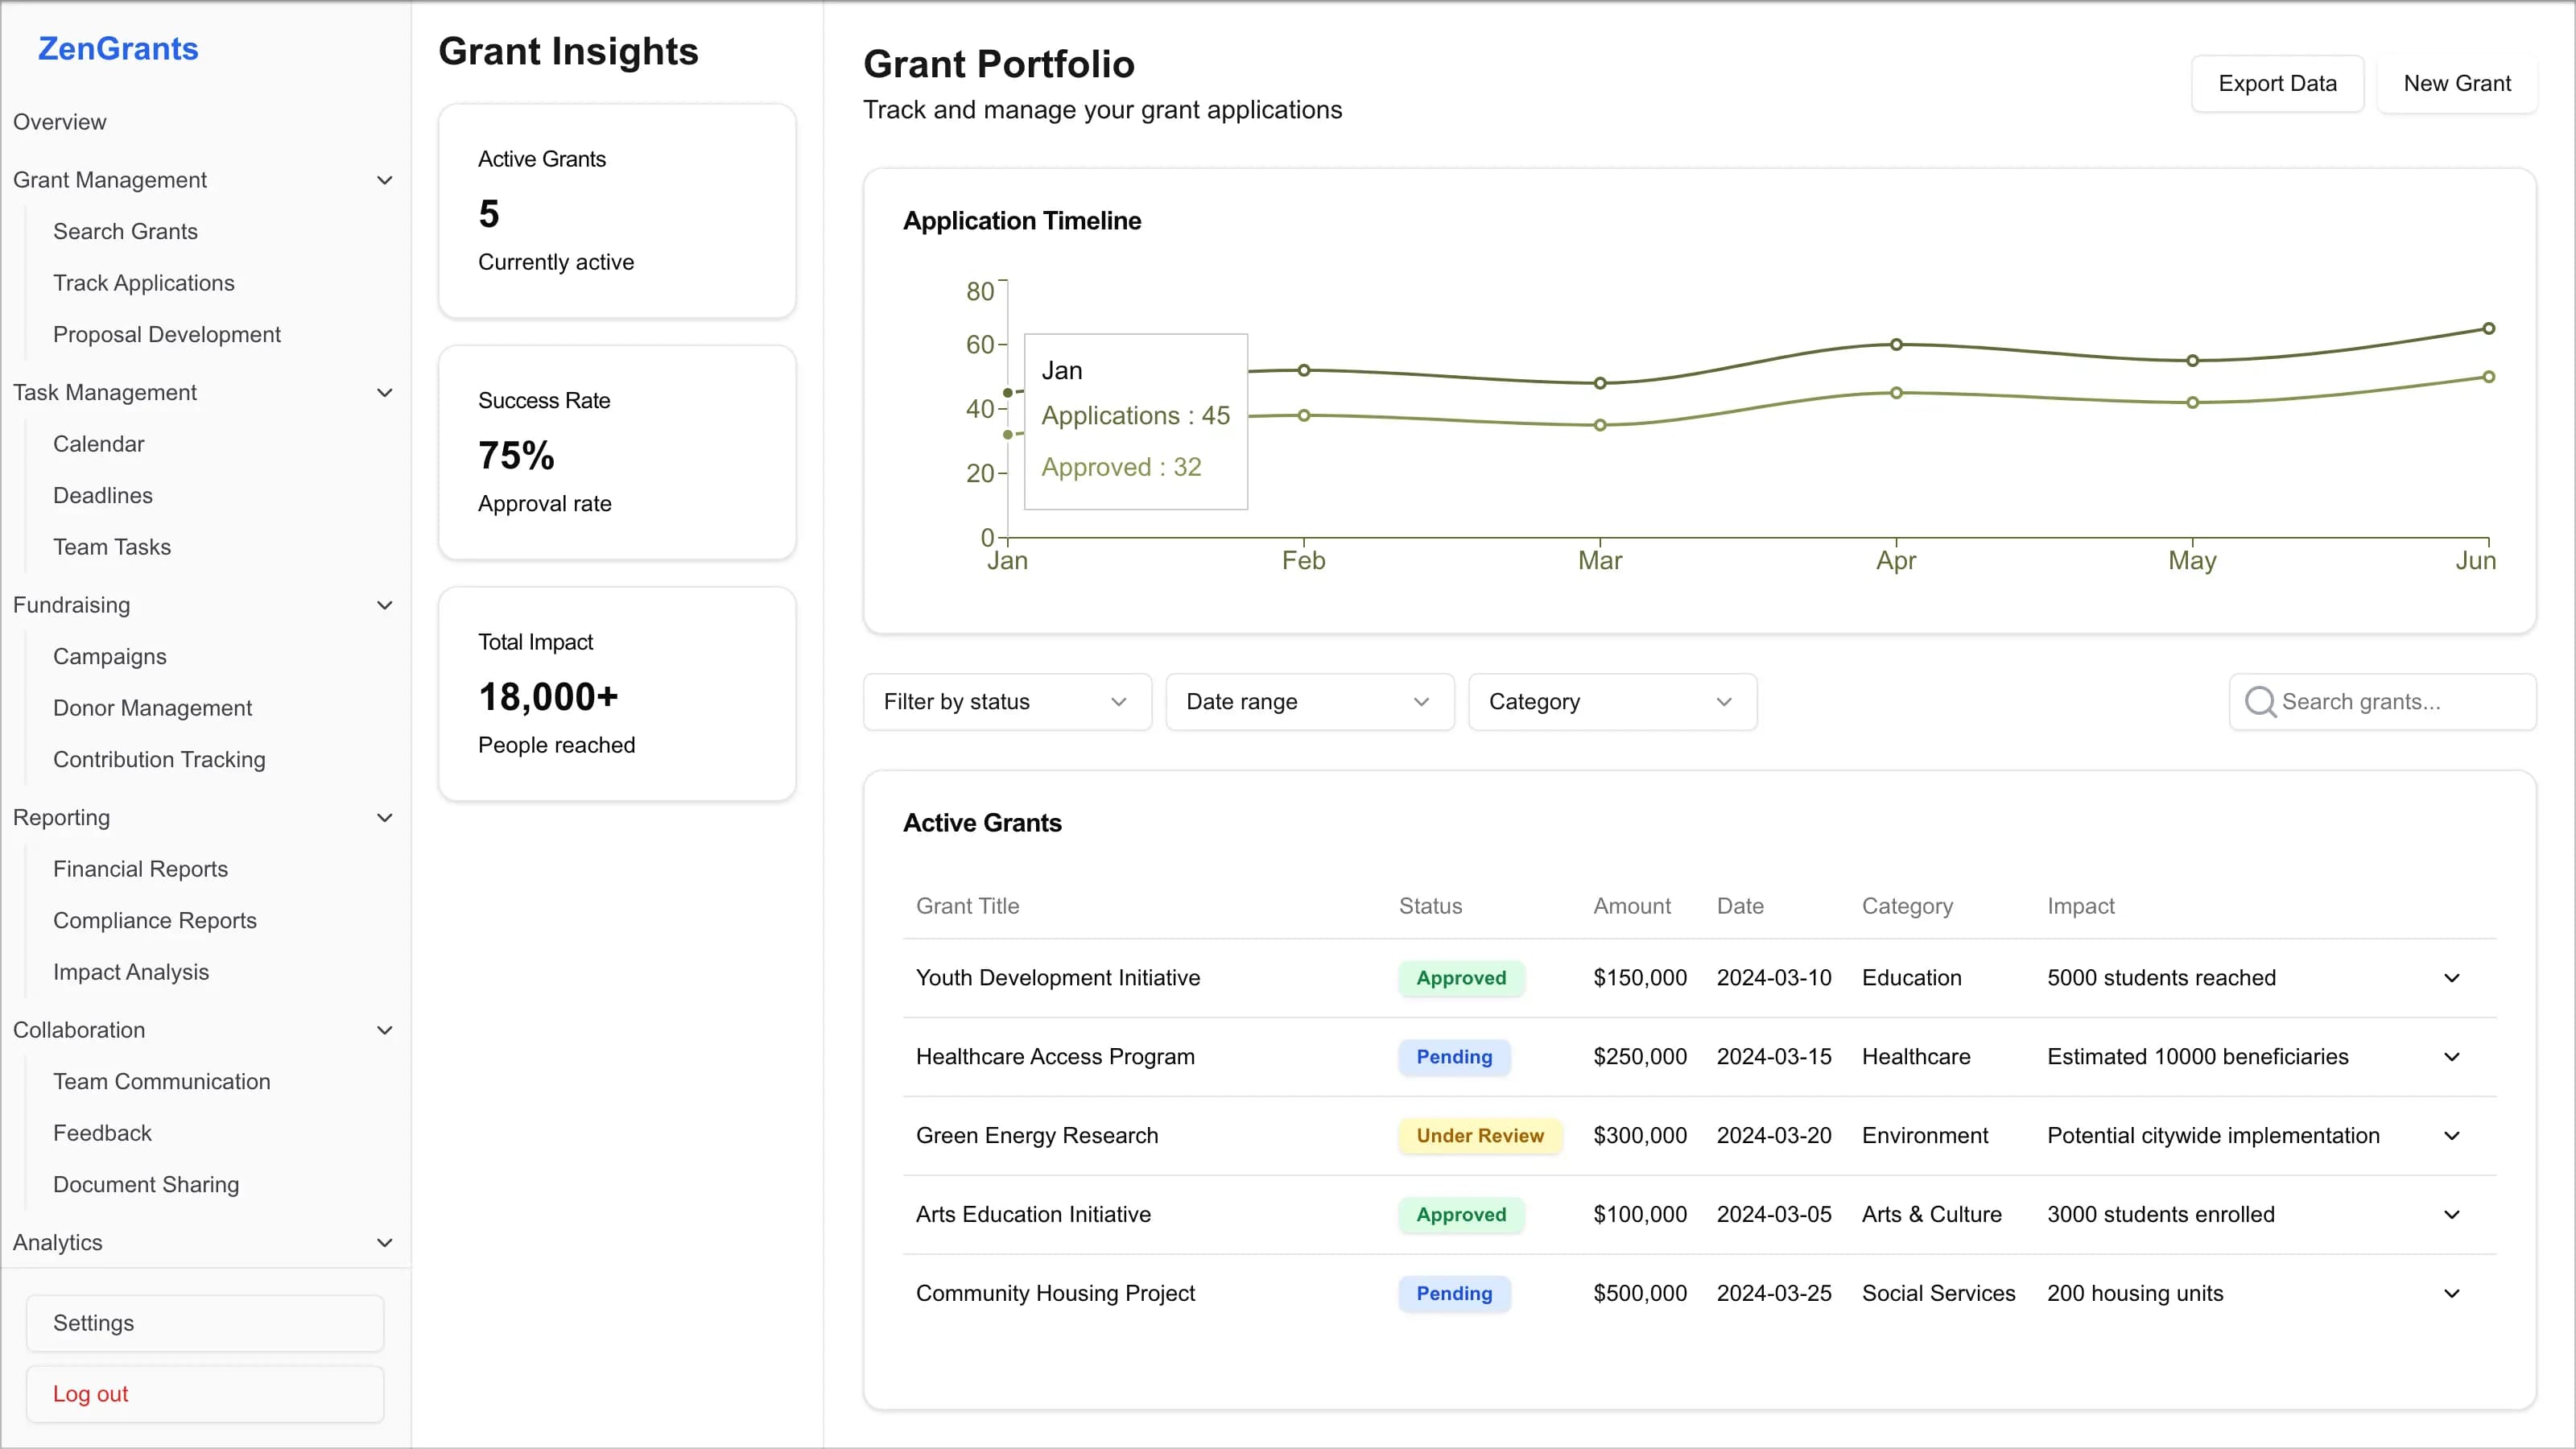
Task: Go to Track Applications
Action: (x=144, y=283)
